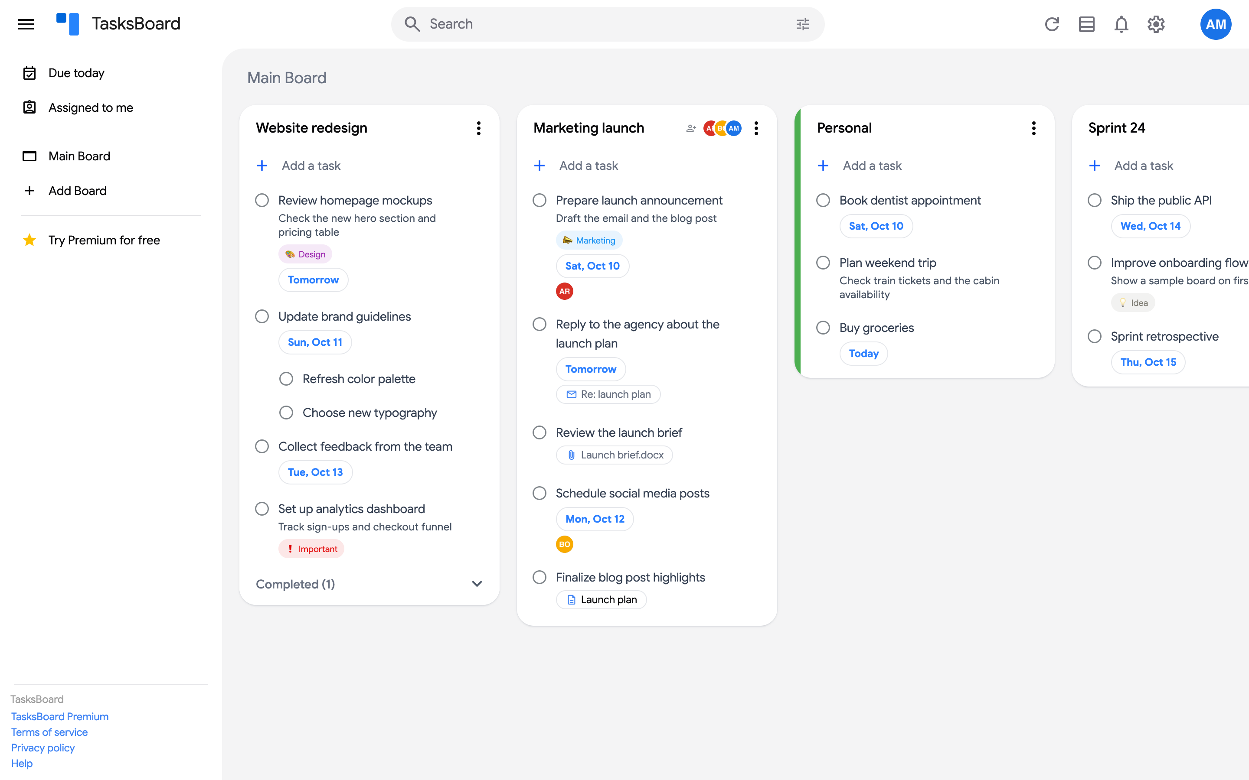Open the Tomorrow date chip on Review homepage mockups
Image resolution: width=1249 pixels, height=780 pixels.
point(313,280)
